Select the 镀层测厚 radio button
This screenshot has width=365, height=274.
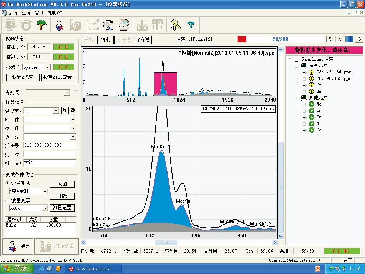point(7,200)
